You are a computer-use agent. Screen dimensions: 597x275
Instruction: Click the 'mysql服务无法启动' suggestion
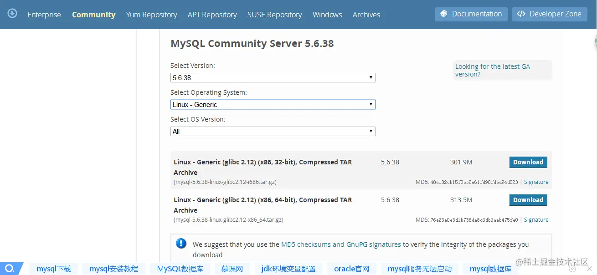pyautogui.click(x=420, y=269)
